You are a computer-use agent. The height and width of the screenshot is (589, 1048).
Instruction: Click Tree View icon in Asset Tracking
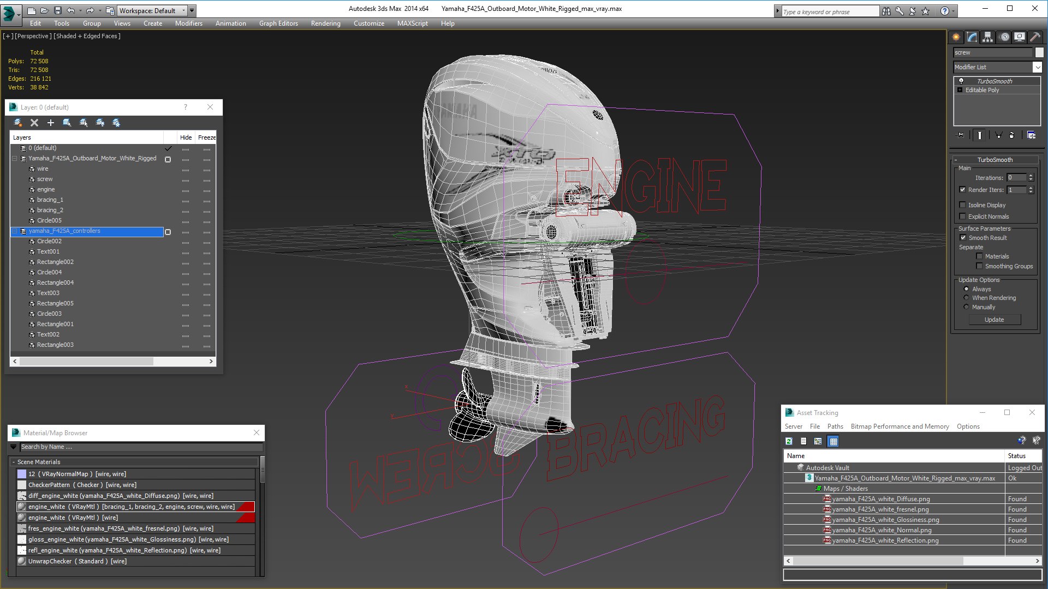tap(818, 441)
